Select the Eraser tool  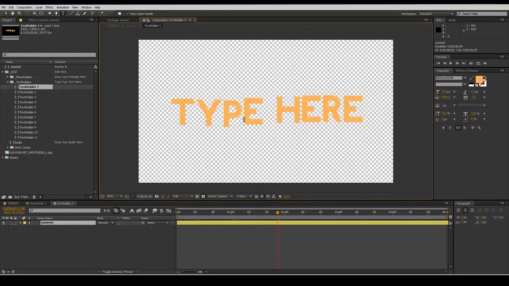85,13
